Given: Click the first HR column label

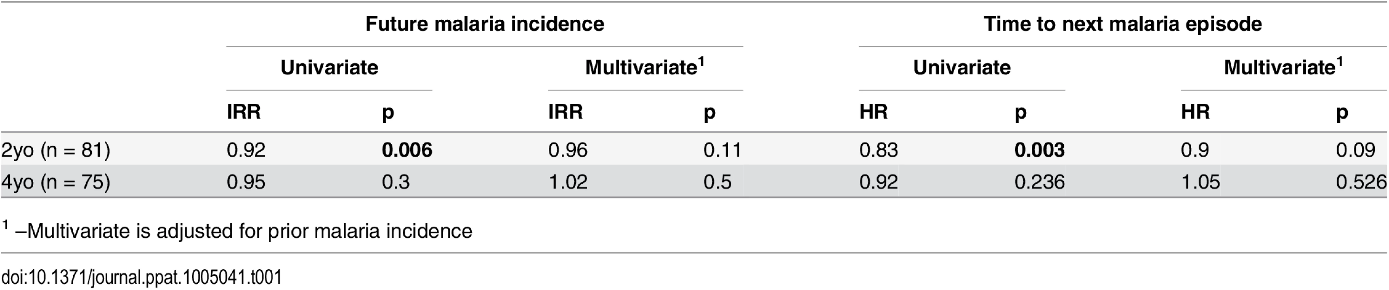Looking at the screenshot, I should [x=873, y=112].
